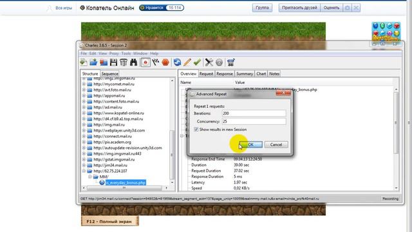This screenshot has width=412, height=232.
Task: Click the Recording status bar indicator
Action: [x=391, y=198]
